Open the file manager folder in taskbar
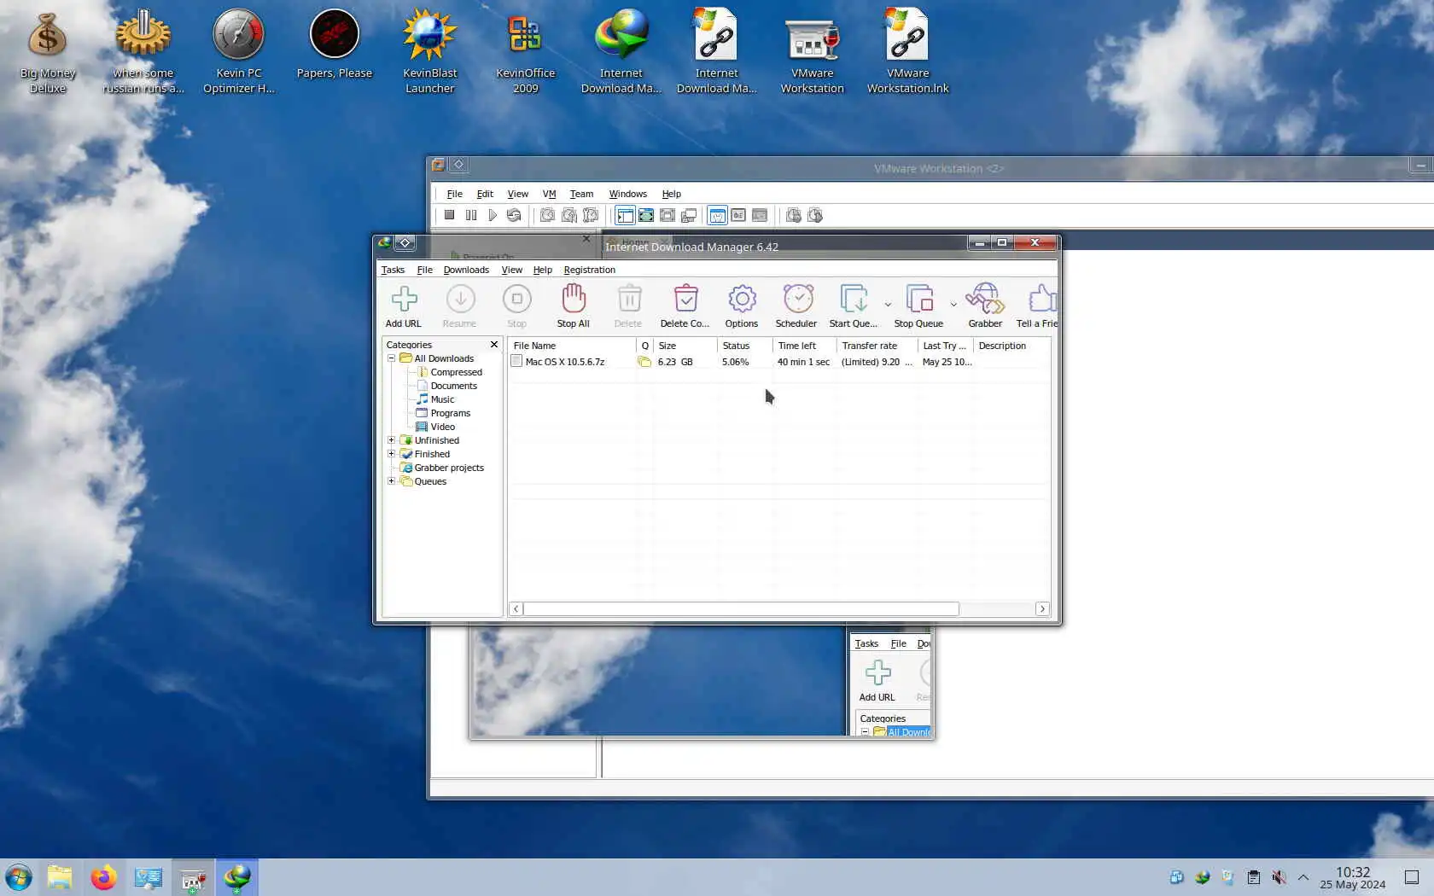The height and width of the screenshot is (896, 1434). [60, 877]
